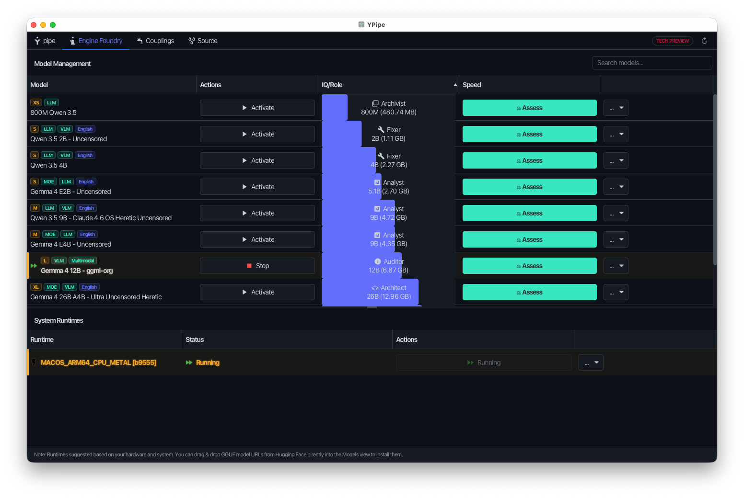The image size is (744, 498).
Task: Open the more-options dropdown for Qwen 3.5 2B - Uncensored
Action: 616,134
